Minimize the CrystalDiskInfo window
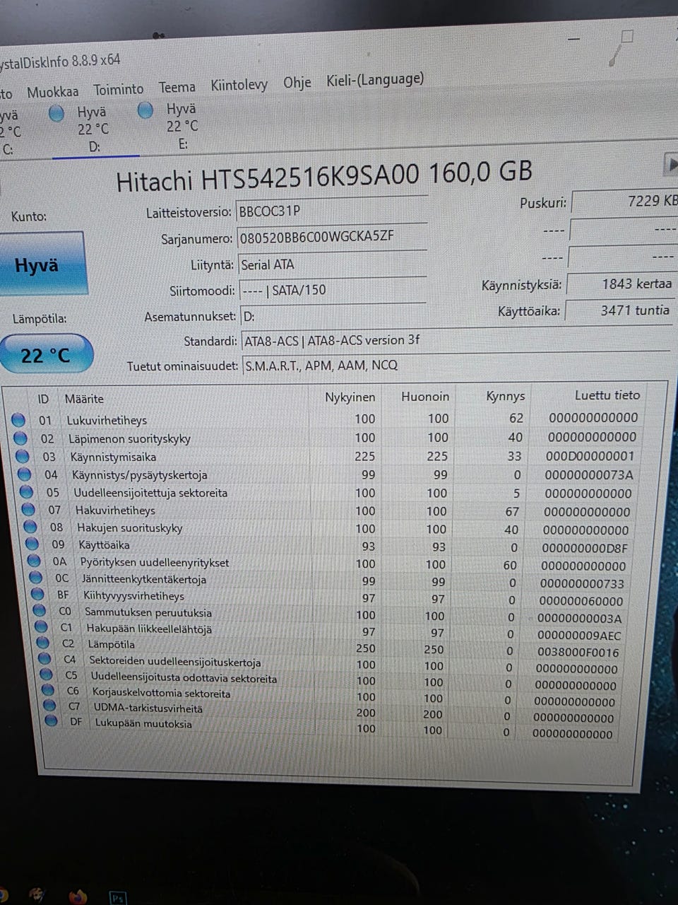The height and width of the screenshot is (905, 678). 574,38
